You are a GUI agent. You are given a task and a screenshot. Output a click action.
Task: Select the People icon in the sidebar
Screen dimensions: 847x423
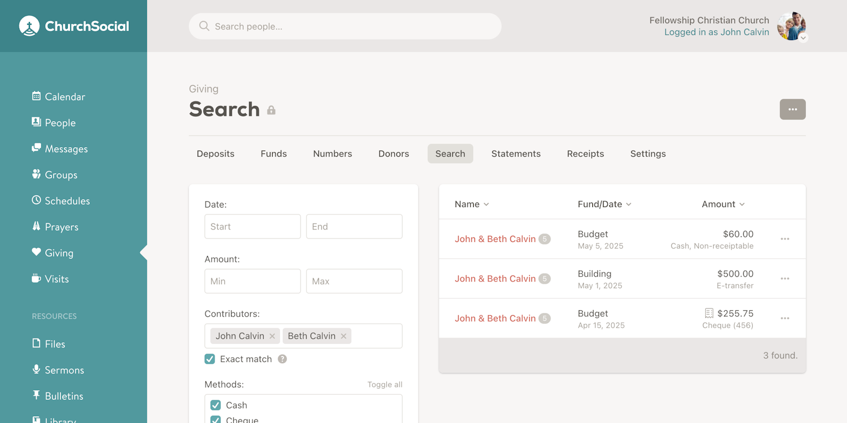[x=36, y=122]
